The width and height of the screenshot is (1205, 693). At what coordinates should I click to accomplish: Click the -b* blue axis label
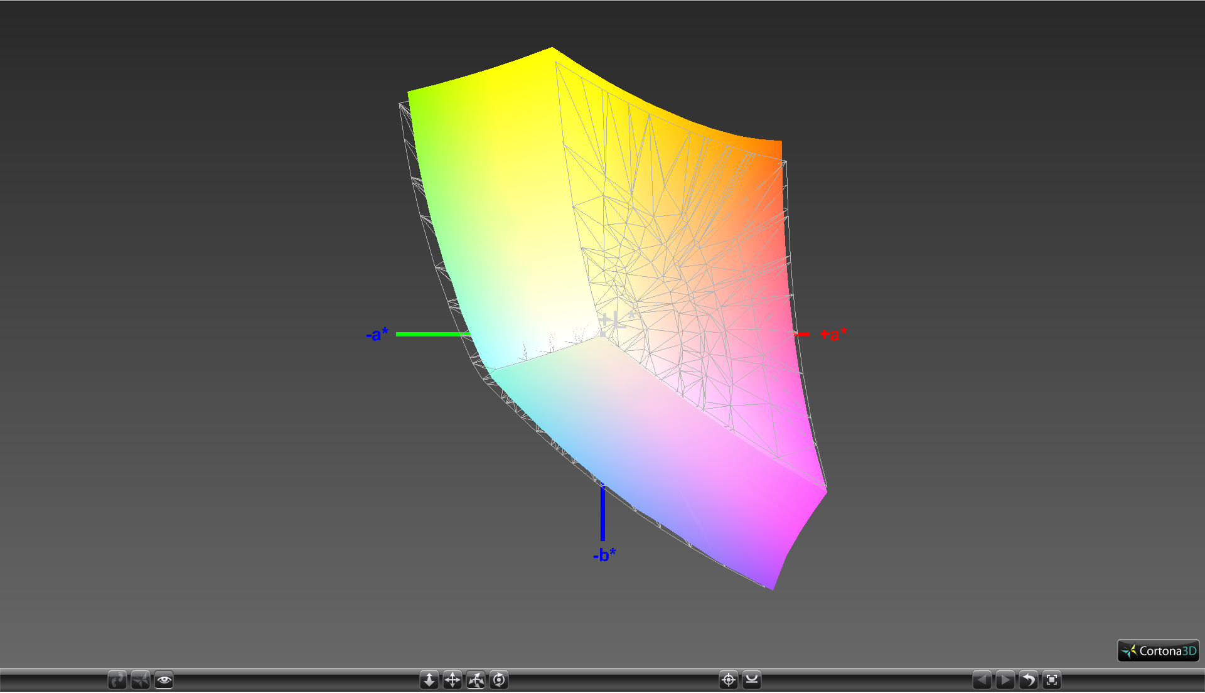(x=604, y=555)
